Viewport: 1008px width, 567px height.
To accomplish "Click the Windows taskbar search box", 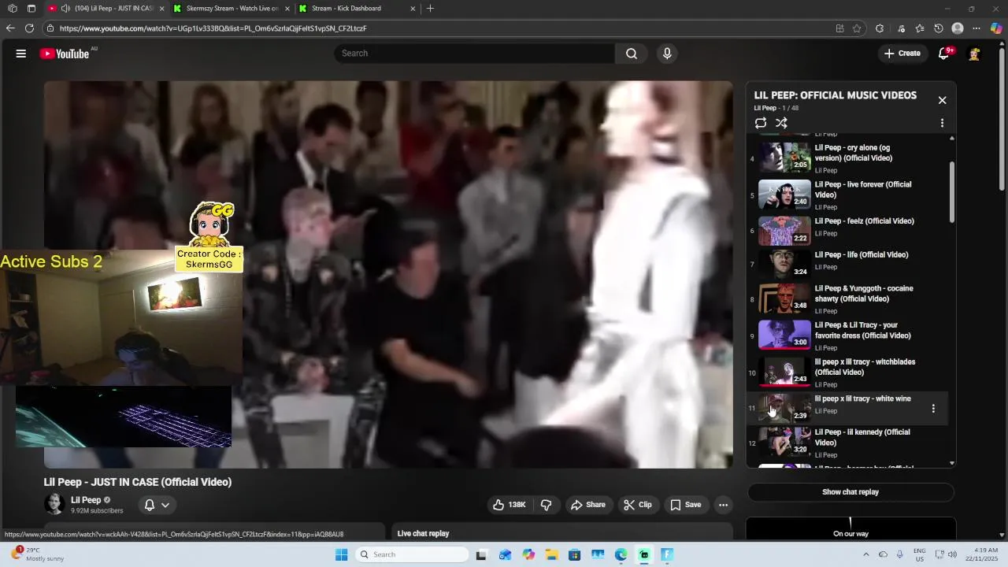I will tap(412, 554).
